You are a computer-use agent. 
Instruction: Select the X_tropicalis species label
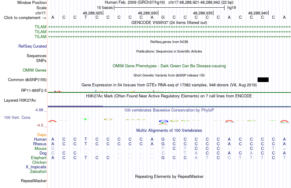(x=36, y=167)
